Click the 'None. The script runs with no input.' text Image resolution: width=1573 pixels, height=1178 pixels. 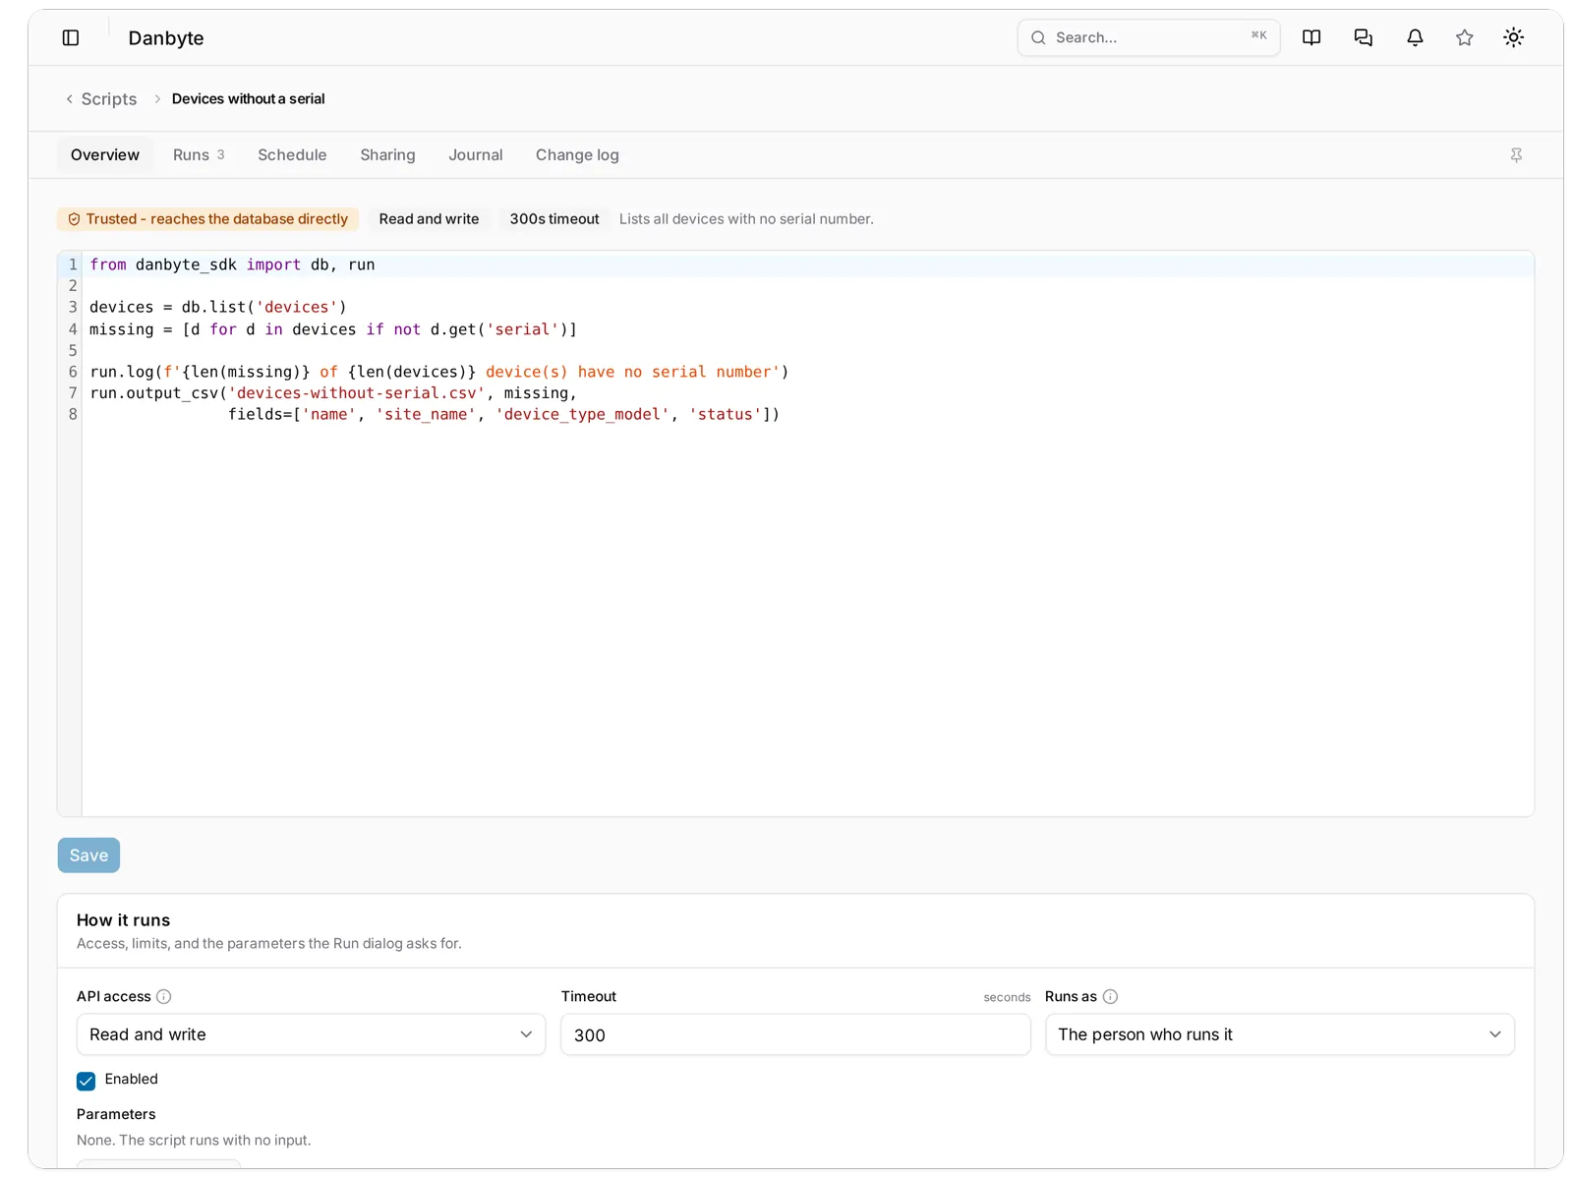194,1140
